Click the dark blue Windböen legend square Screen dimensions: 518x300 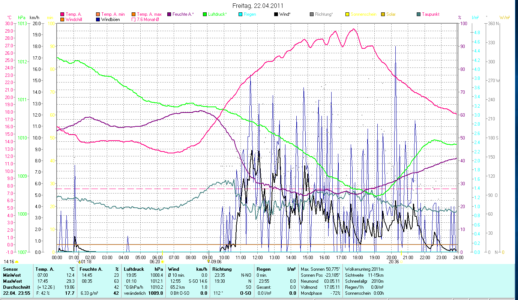point(98,19)
